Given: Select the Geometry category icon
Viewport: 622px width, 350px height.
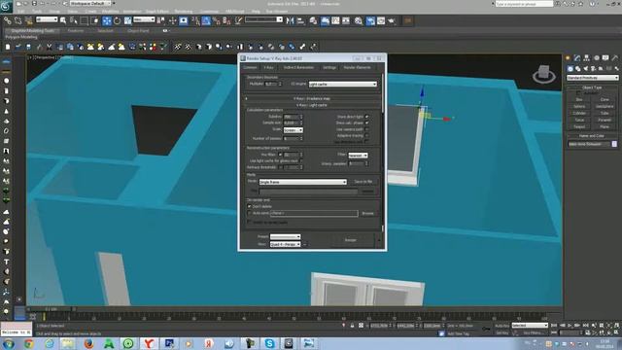Looking at the screenshot, I should pos(570,69).
